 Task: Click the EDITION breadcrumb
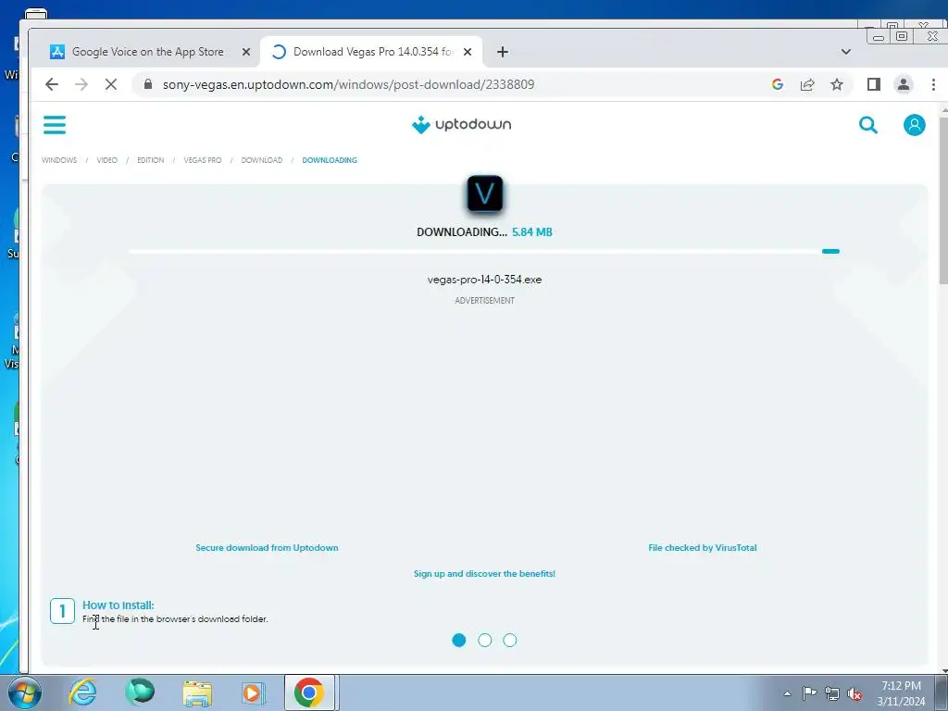point(151,160)
